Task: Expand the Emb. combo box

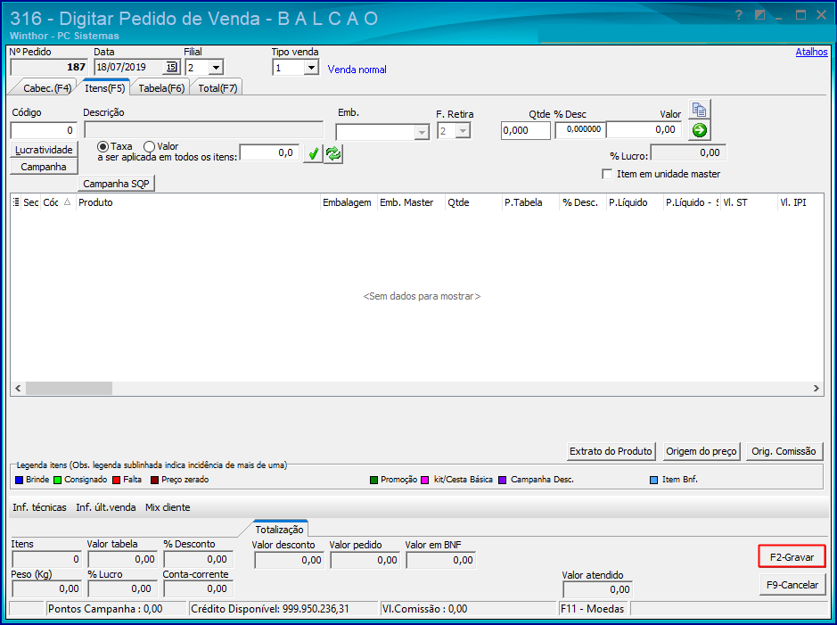Action: click(422, 132)
